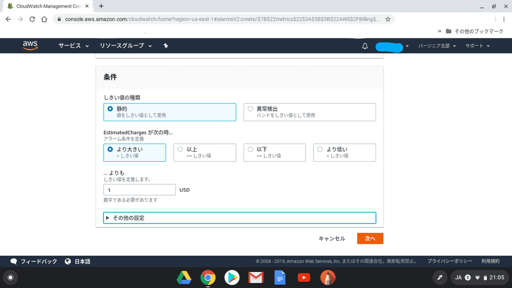Open Gmail from the shelf
The width and height of the screenshot is (512, 288).
(x=256, y=277)
